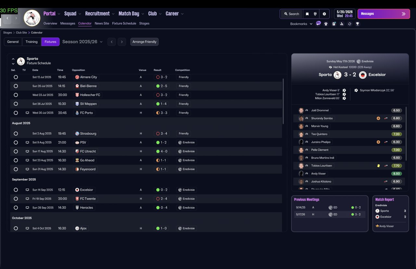This screenshot has height=269, width=416.
Task: Click the globe icon in top toolbar
Action: (315, 14)
